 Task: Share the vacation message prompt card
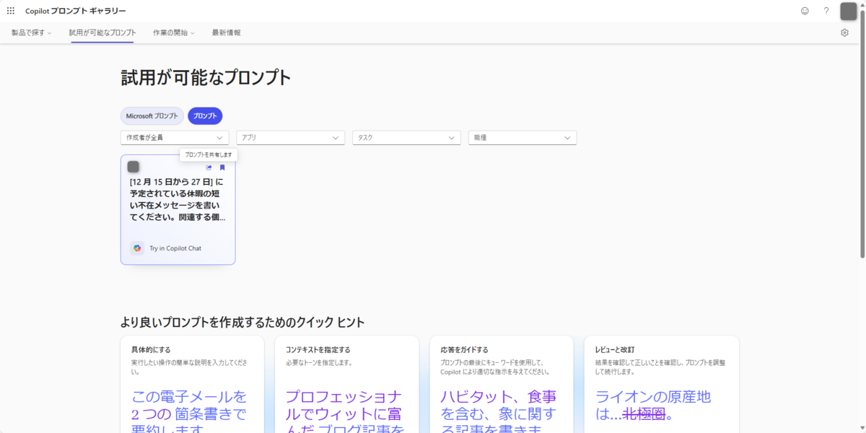click(209, 167)
